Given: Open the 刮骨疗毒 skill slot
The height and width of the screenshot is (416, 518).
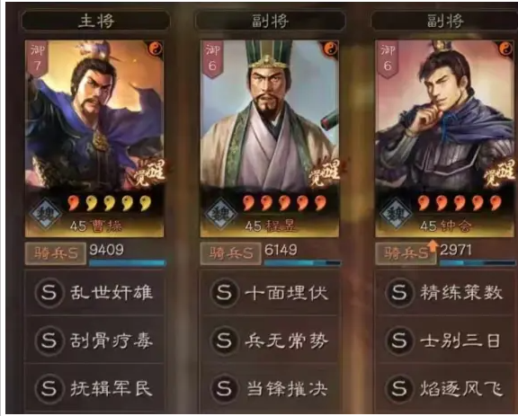Looking at the screenshot, I should (x=94, y=340).
